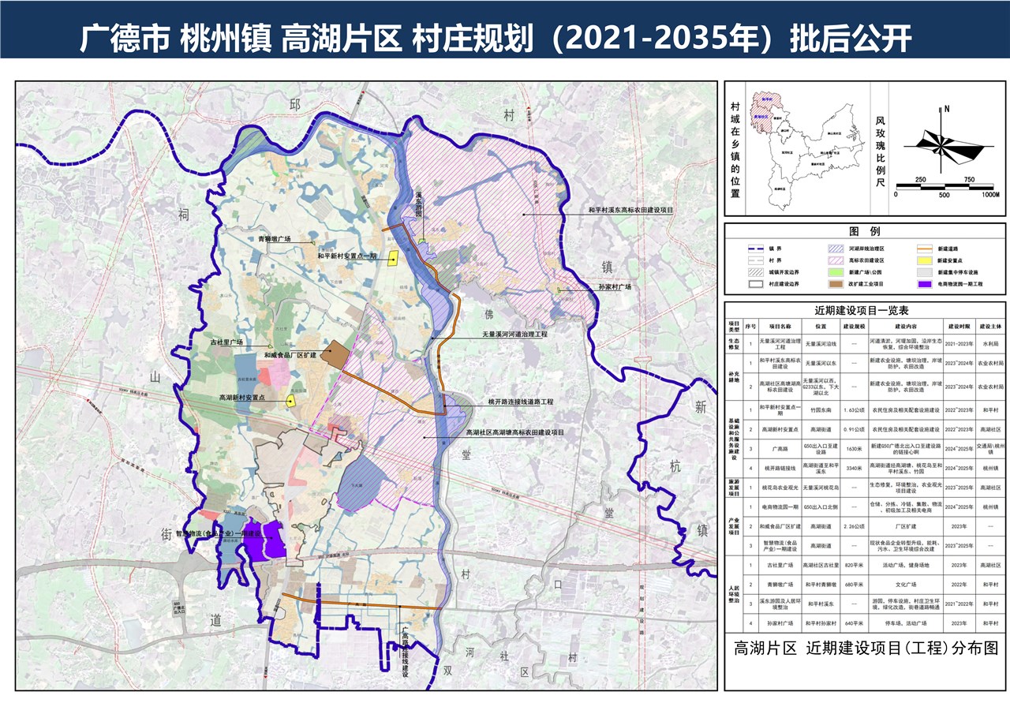Click the purple logistics park parcel on map
The image size is (1010, 714).
pyautogui.click(x=264, y=541)
